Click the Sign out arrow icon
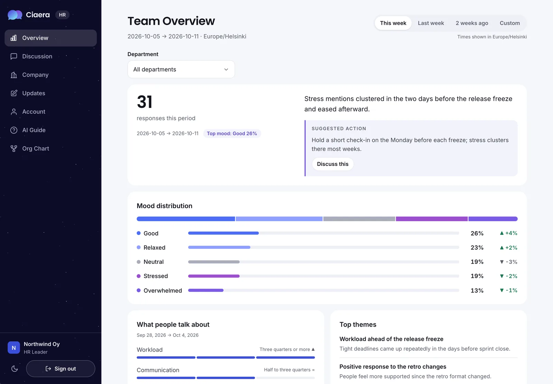The height and width of the screenshot is (384, 553). click(x=48, y=369)
